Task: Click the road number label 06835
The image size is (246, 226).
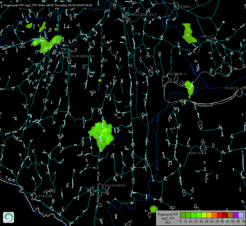Action: 45,205
